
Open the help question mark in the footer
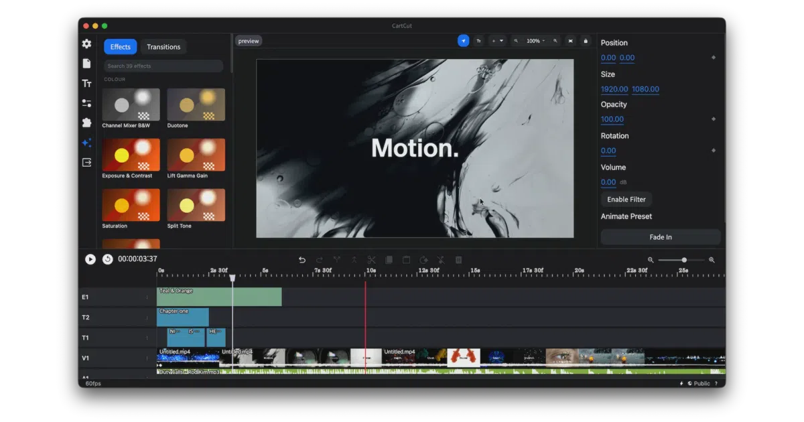[716, 384]
